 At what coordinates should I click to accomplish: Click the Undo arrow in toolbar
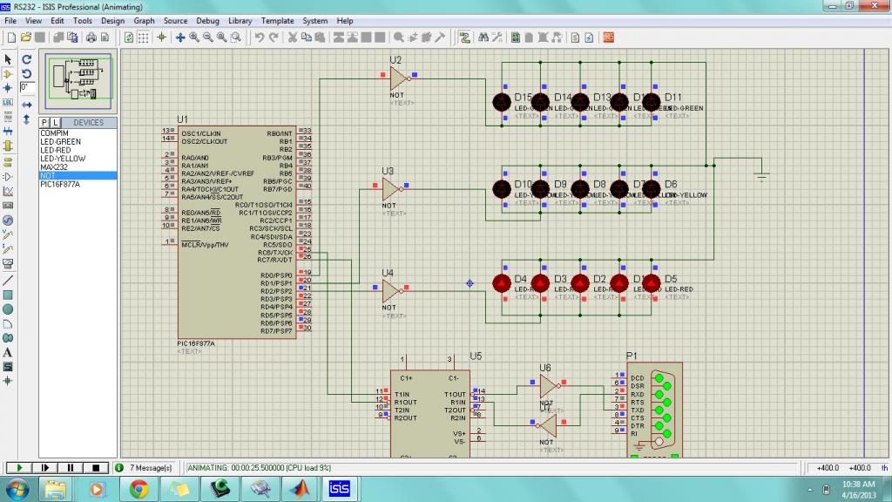click(260, 37)
